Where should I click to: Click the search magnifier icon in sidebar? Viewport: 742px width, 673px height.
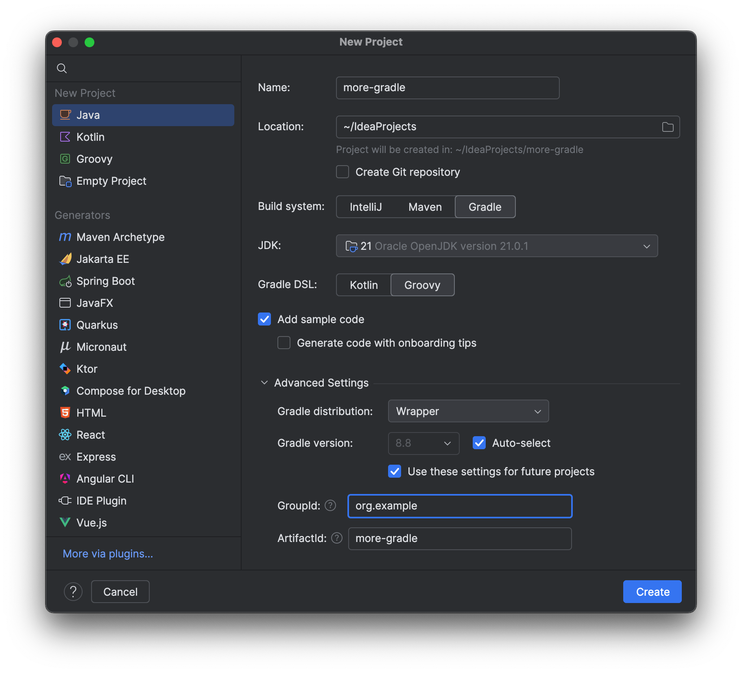pyautogui.click(x=62, y=68)
